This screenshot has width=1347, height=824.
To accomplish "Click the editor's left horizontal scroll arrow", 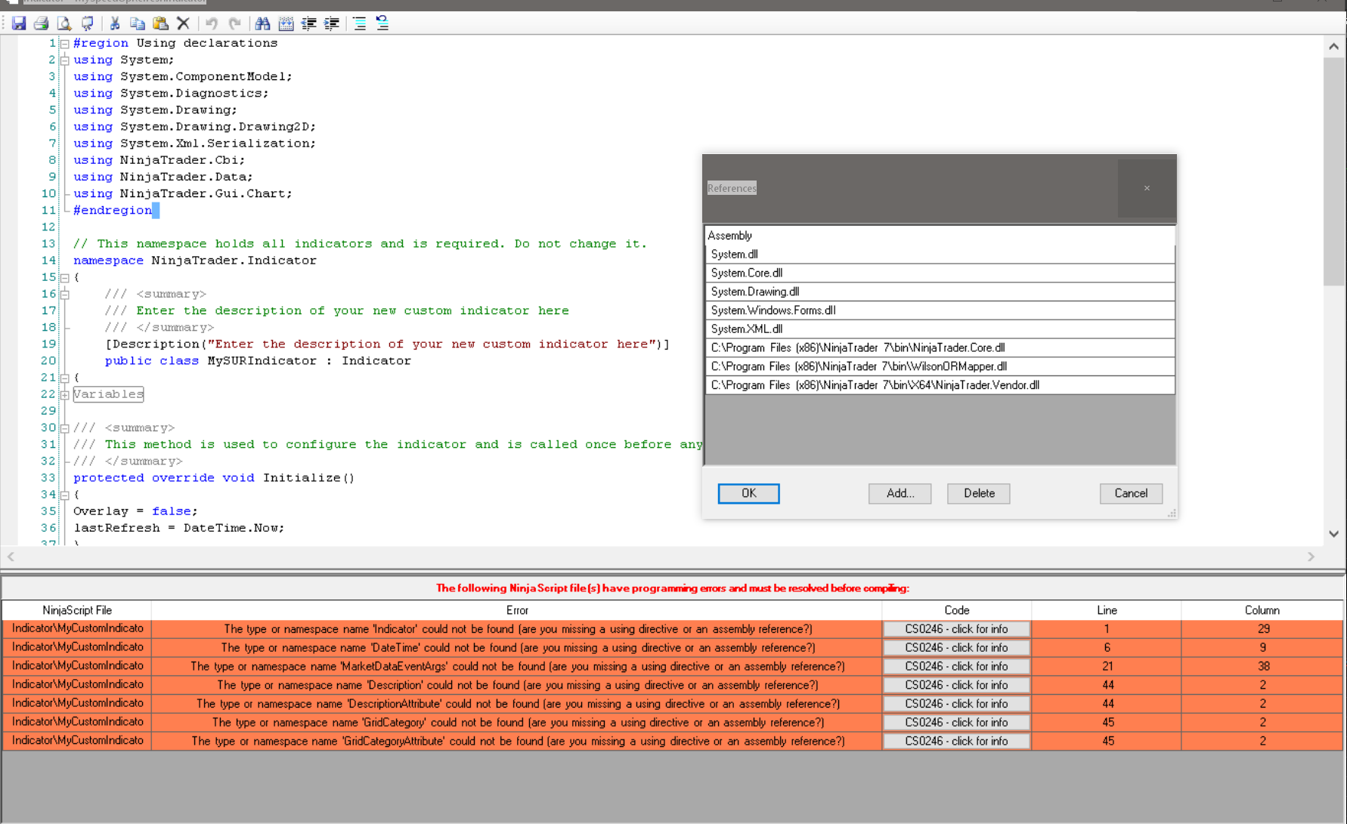I will (x=11, y=557).
